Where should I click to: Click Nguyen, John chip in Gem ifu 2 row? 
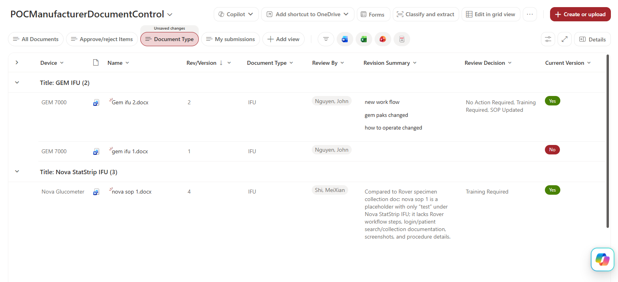332,101
